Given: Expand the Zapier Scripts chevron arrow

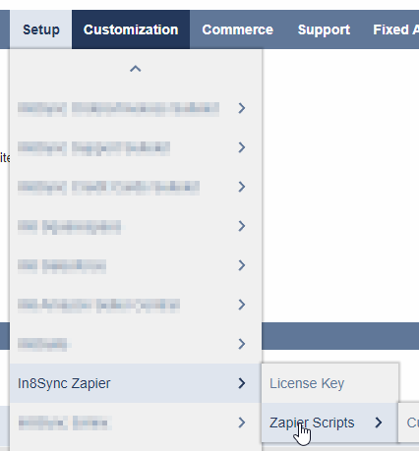Looking at the screenshot, I should (379, 423).
